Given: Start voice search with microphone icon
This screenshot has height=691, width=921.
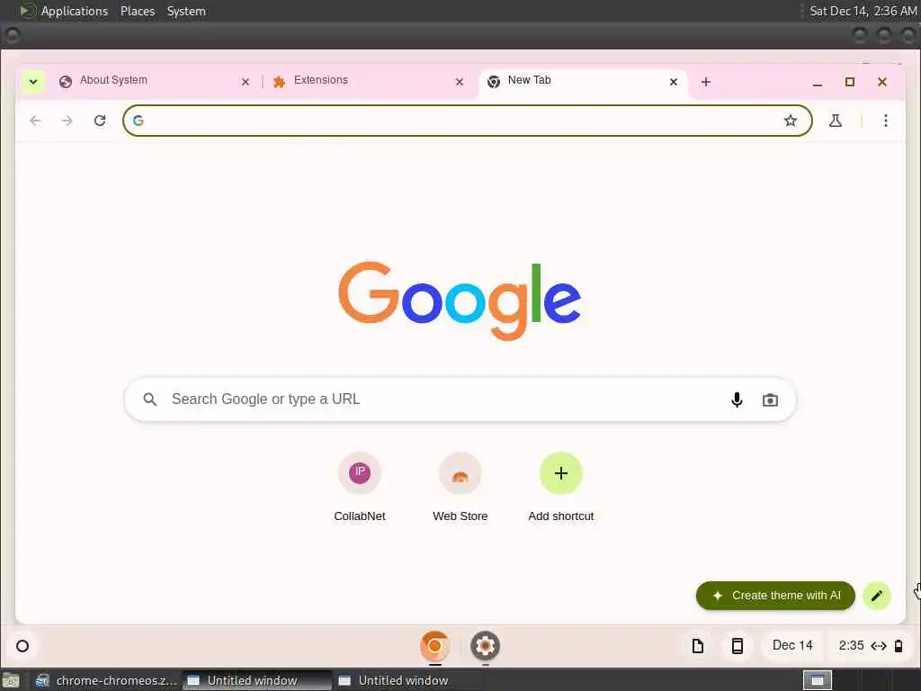Looking at the screenshot, I should point(737,399).
